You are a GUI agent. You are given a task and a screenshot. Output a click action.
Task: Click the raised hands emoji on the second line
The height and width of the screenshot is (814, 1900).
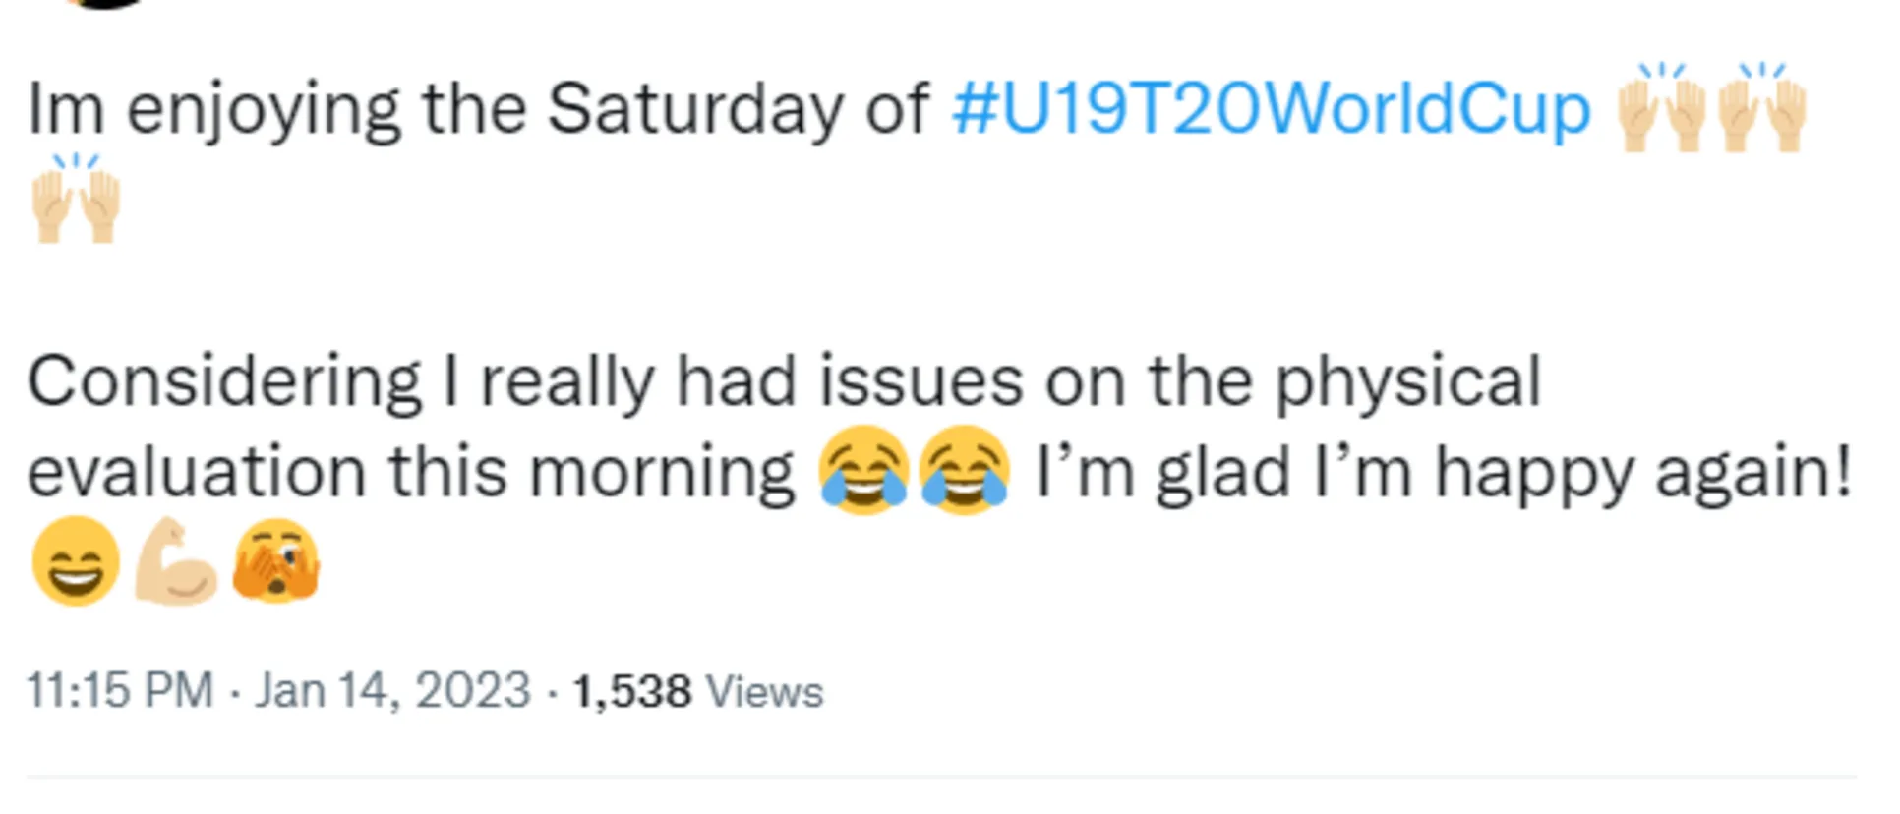click(x=76, y=198)
